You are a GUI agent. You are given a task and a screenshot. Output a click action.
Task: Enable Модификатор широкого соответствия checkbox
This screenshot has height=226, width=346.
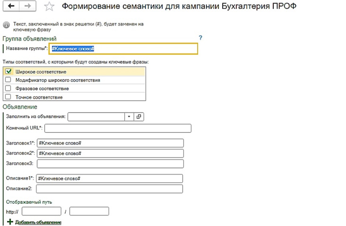pyautogui.click(x=8, y=80)
